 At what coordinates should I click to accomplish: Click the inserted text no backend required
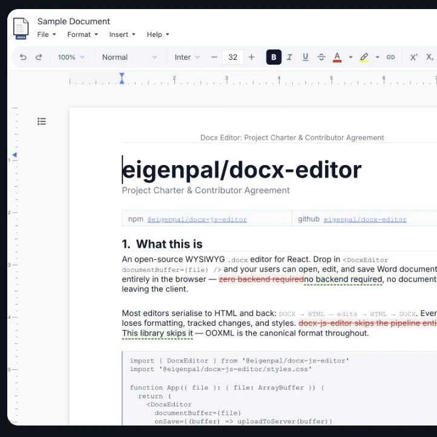tap(343, 279)
